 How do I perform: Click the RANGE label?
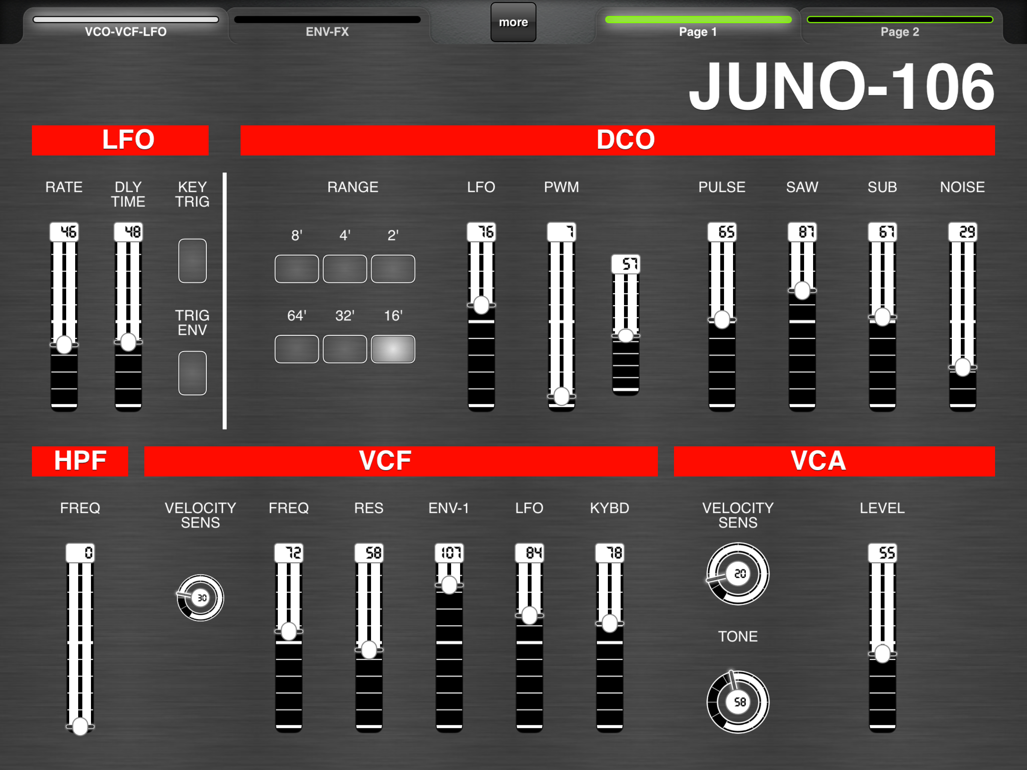point(353,187)
